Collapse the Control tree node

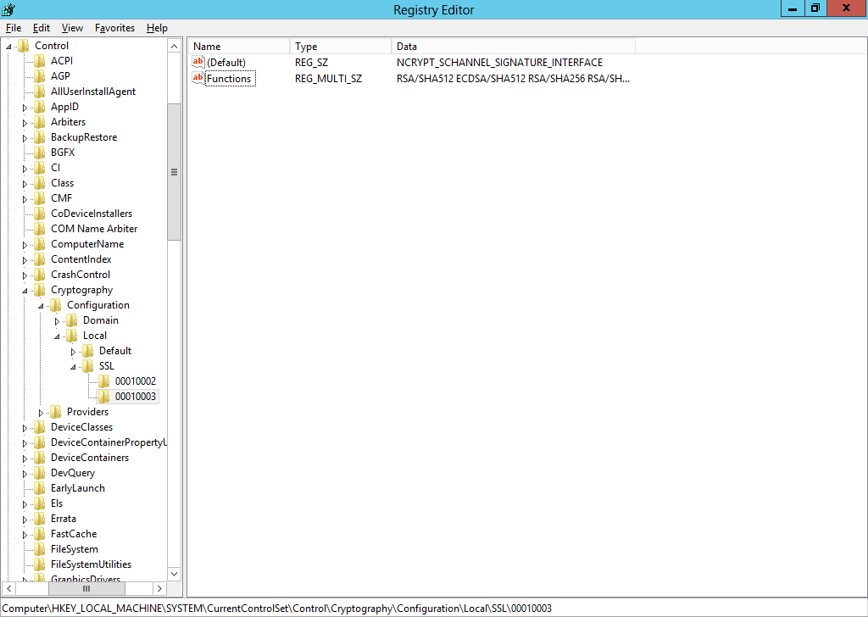[x=8, y=47]
